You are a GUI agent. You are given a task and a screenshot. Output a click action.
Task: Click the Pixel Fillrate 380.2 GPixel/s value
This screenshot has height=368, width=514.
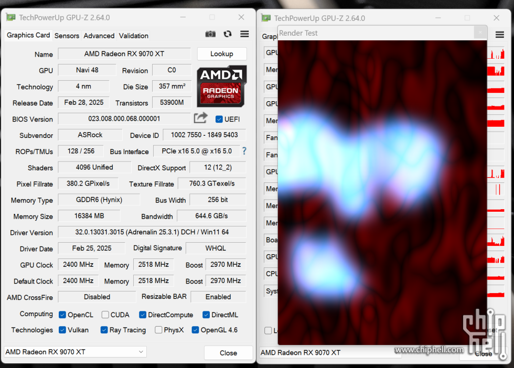88,183
